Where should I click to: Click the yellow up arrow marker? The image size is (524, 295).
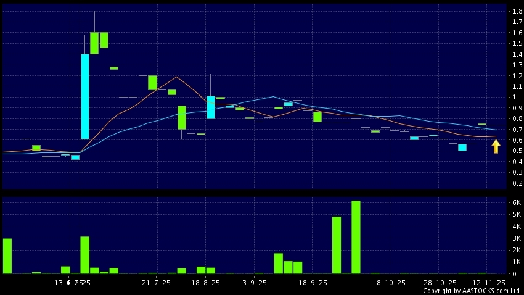pyautogui.click(x=496, y=146)
